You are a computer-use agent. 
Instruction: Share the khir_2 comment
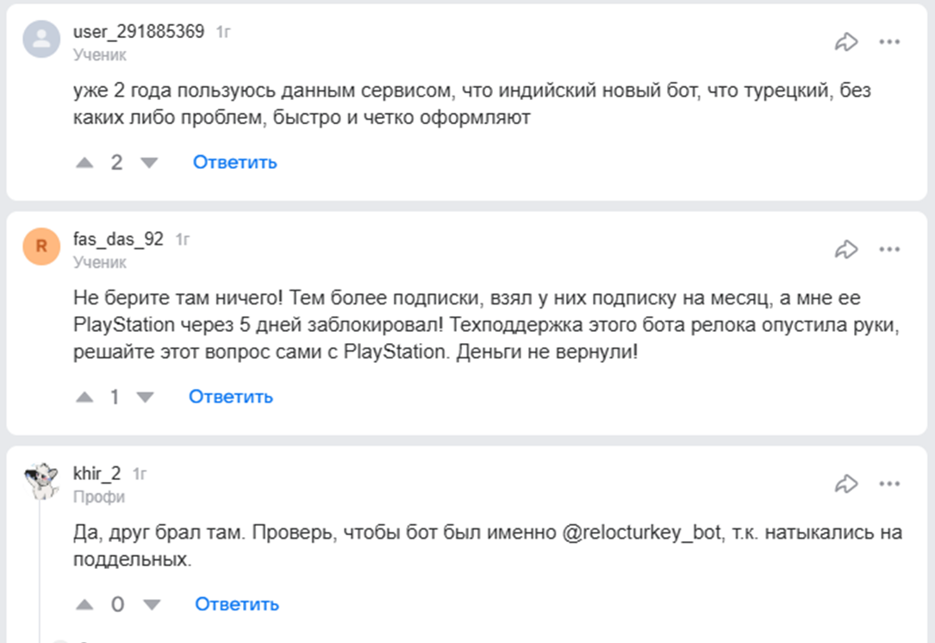pos(846,484)
